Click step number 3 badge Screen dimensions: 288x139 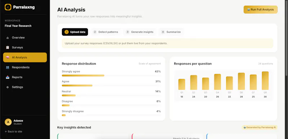[127, 32]
